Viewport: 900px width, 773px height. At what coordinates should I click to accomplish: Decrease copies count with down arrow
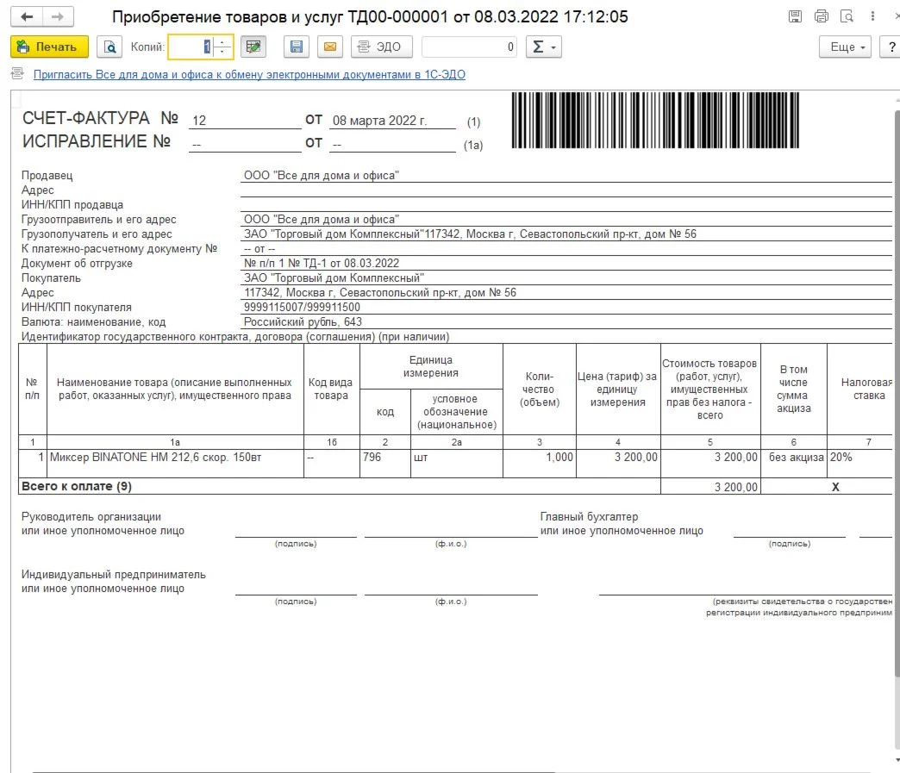point(223,52)
